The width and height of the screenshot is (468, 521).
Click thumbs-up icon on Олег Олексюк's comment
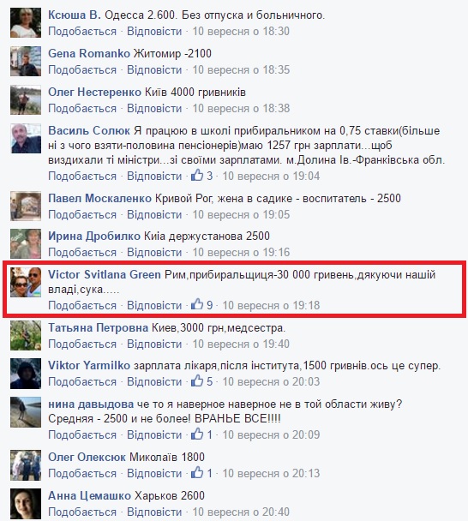point(197,472)
